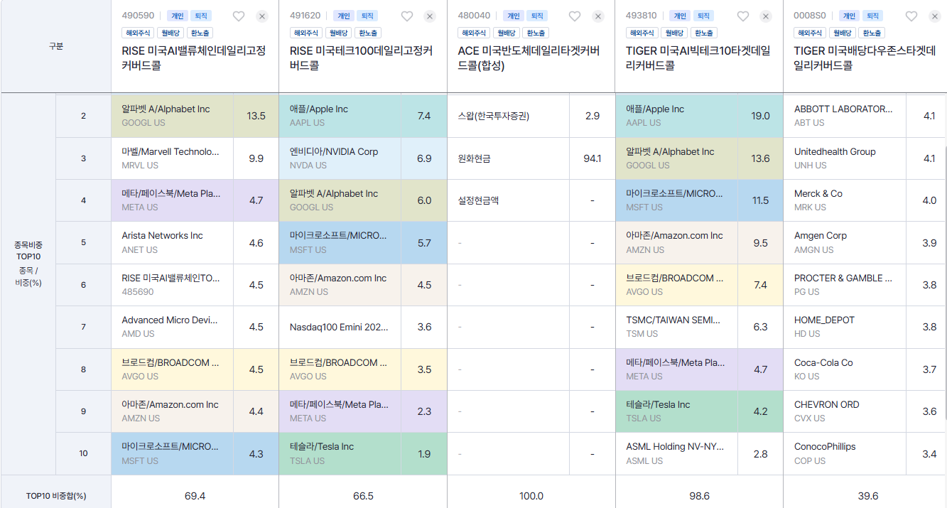Select ASML Holding NV ASML US cell
Image resolution: width=947 pixels, height=508 pixels.
pyautogui.click(x=676, y=453)
